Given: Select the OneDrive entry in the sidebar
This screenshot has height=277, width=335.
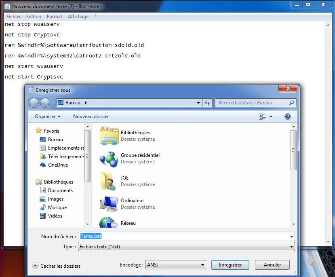Looking at the screenshot, I should pyautogui.click(x=58, y=165).
